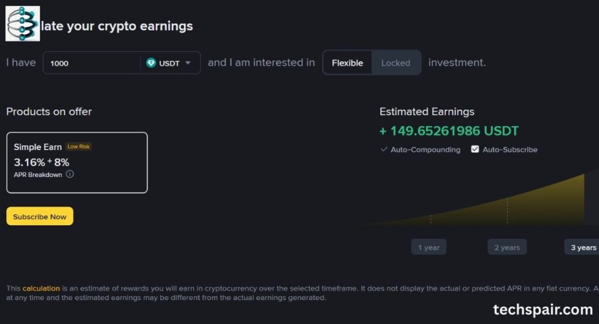The image size is (599, 324).
Task: Choose the 1 year timeframe
Action: tap(428, 248)
